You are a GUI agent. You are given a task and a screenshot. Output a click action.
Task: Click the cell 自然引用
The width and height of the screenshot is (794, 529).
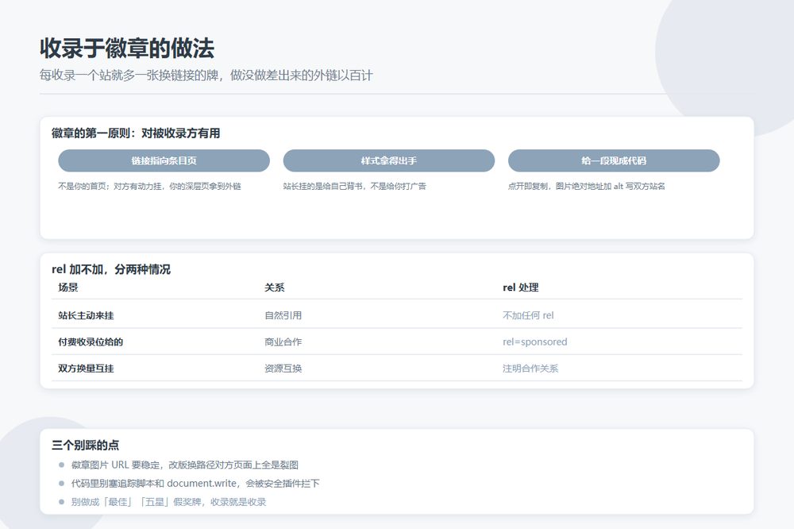pyautogui.click(x=283, y=315)
